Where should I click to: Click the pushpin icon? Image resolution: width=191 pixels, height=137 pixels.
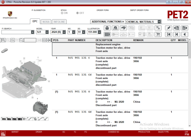168,28
